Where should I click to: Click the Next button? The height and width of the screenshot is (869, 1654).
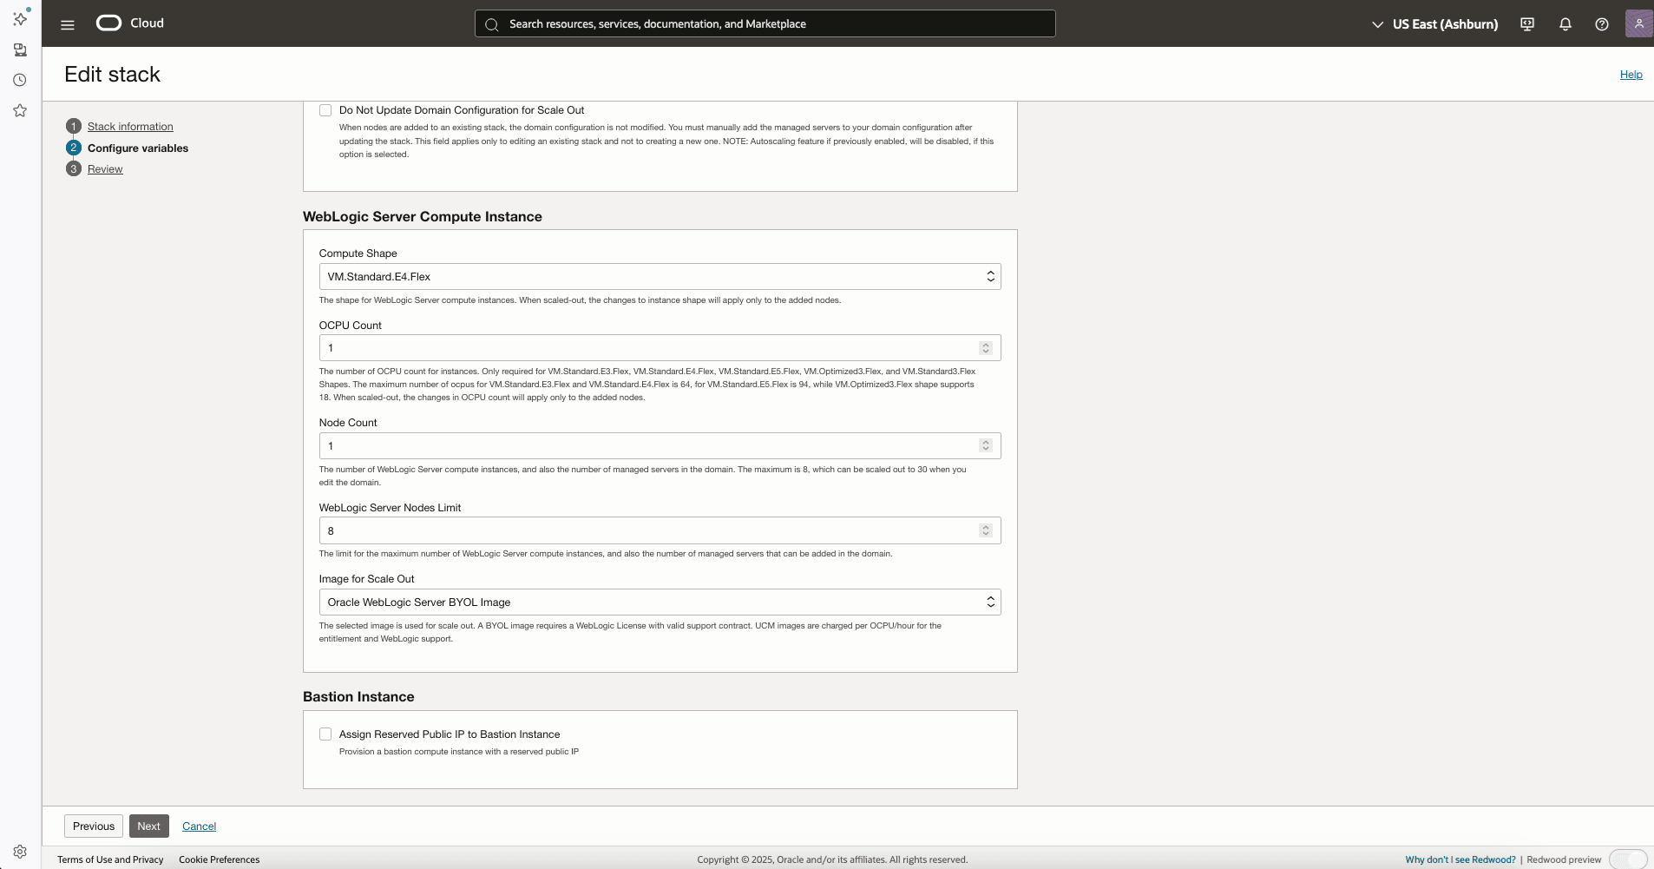148,826
